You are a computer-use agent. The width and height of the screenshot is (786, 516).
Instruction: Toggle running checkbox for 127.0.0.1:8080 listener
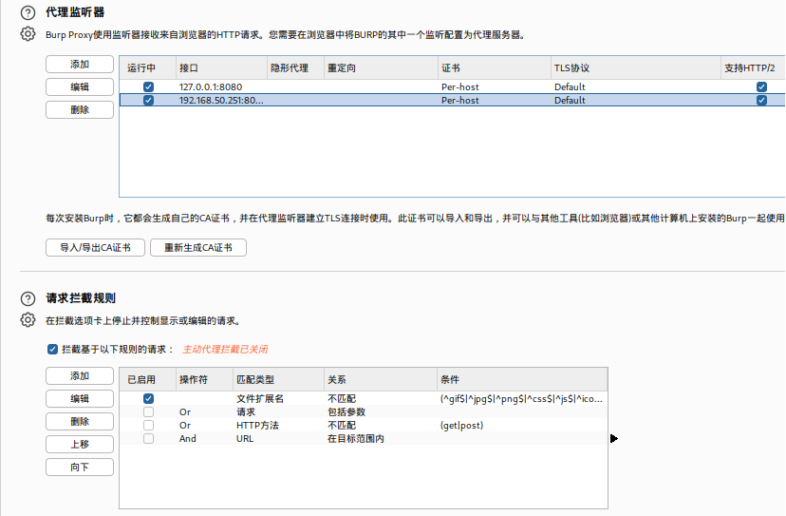(148, 86)
